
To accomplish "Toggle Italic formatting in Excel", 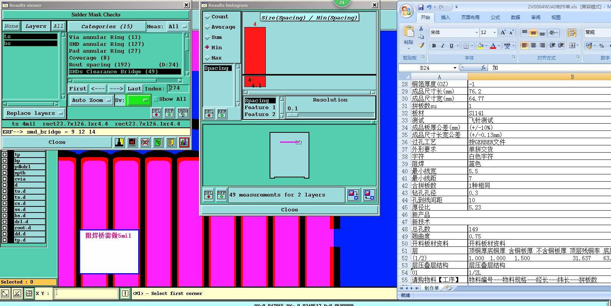I will click(x=443, y=46).
